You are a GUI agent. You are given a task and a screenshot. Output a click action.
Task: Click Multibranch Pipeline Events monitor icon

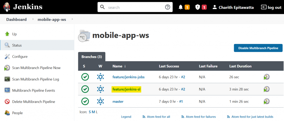tap(7, 90)
